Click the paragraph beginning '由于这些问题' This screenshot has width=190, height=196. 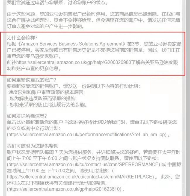[x=94, y=20]
